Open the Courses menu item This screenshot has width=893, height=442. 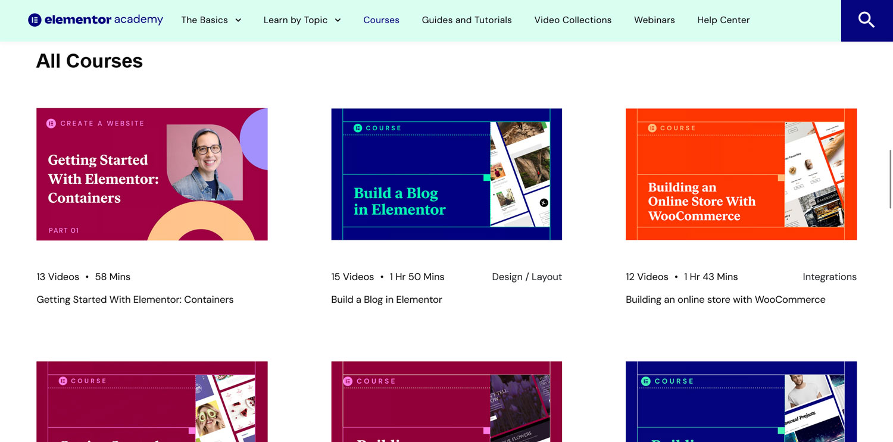point(381,20)
